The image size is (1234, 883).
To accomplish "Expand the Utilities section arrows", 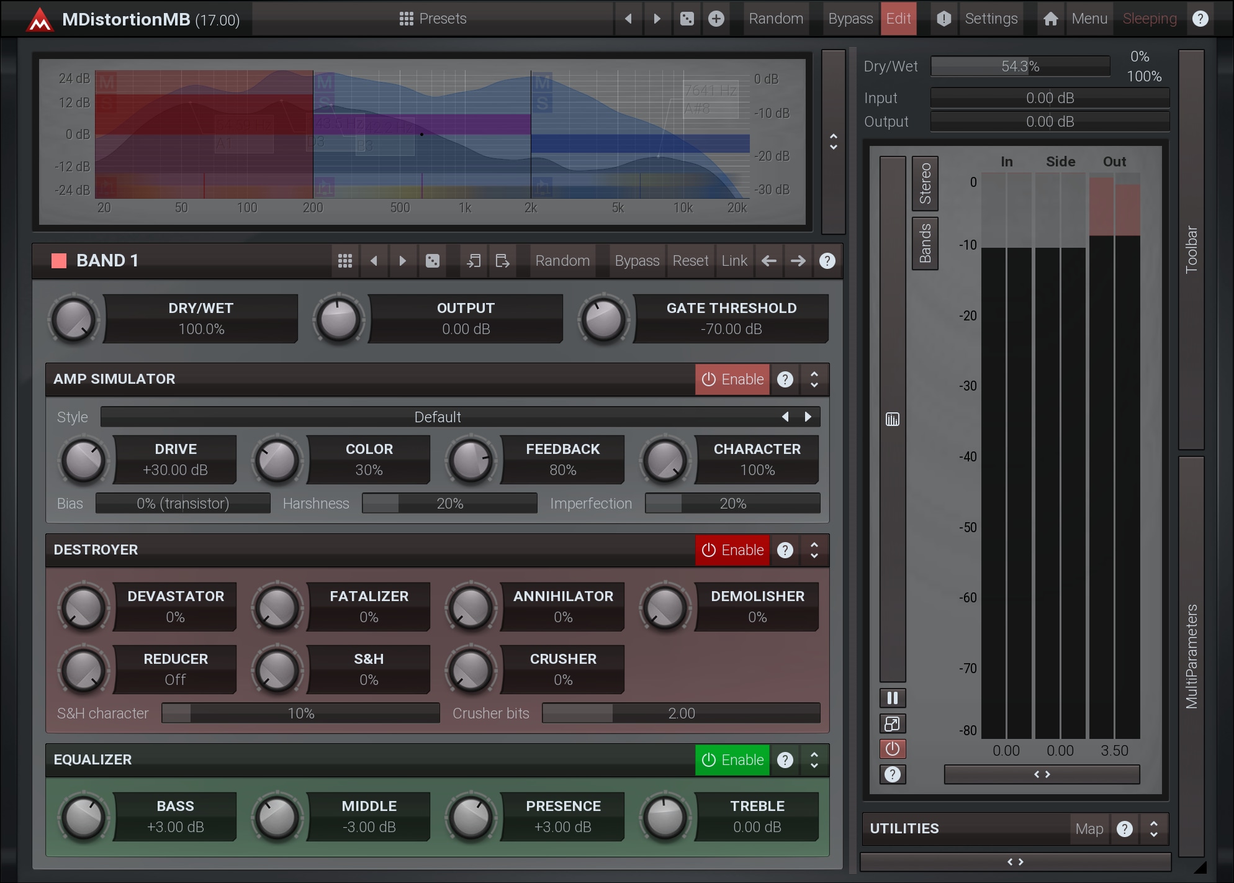I will 1153,829.
